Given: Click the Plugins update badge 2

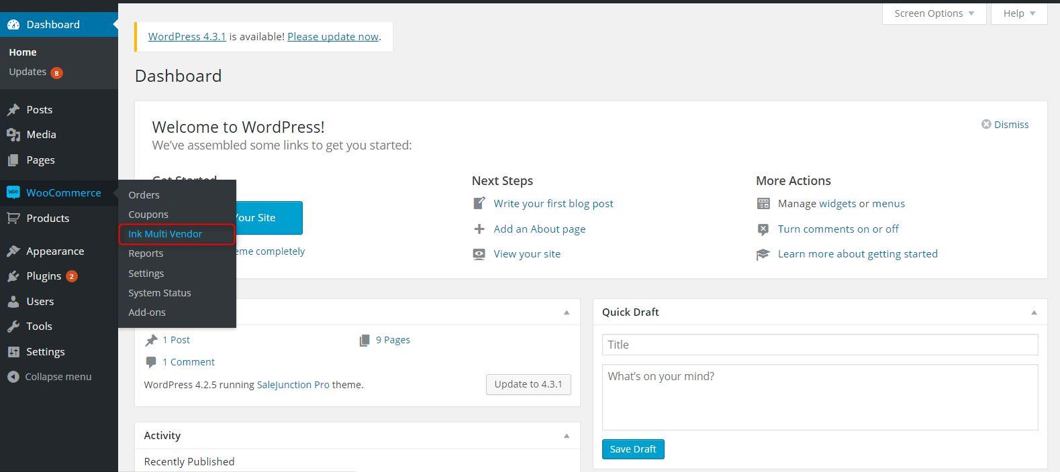Looking at the screenshot, I should 71,276.
